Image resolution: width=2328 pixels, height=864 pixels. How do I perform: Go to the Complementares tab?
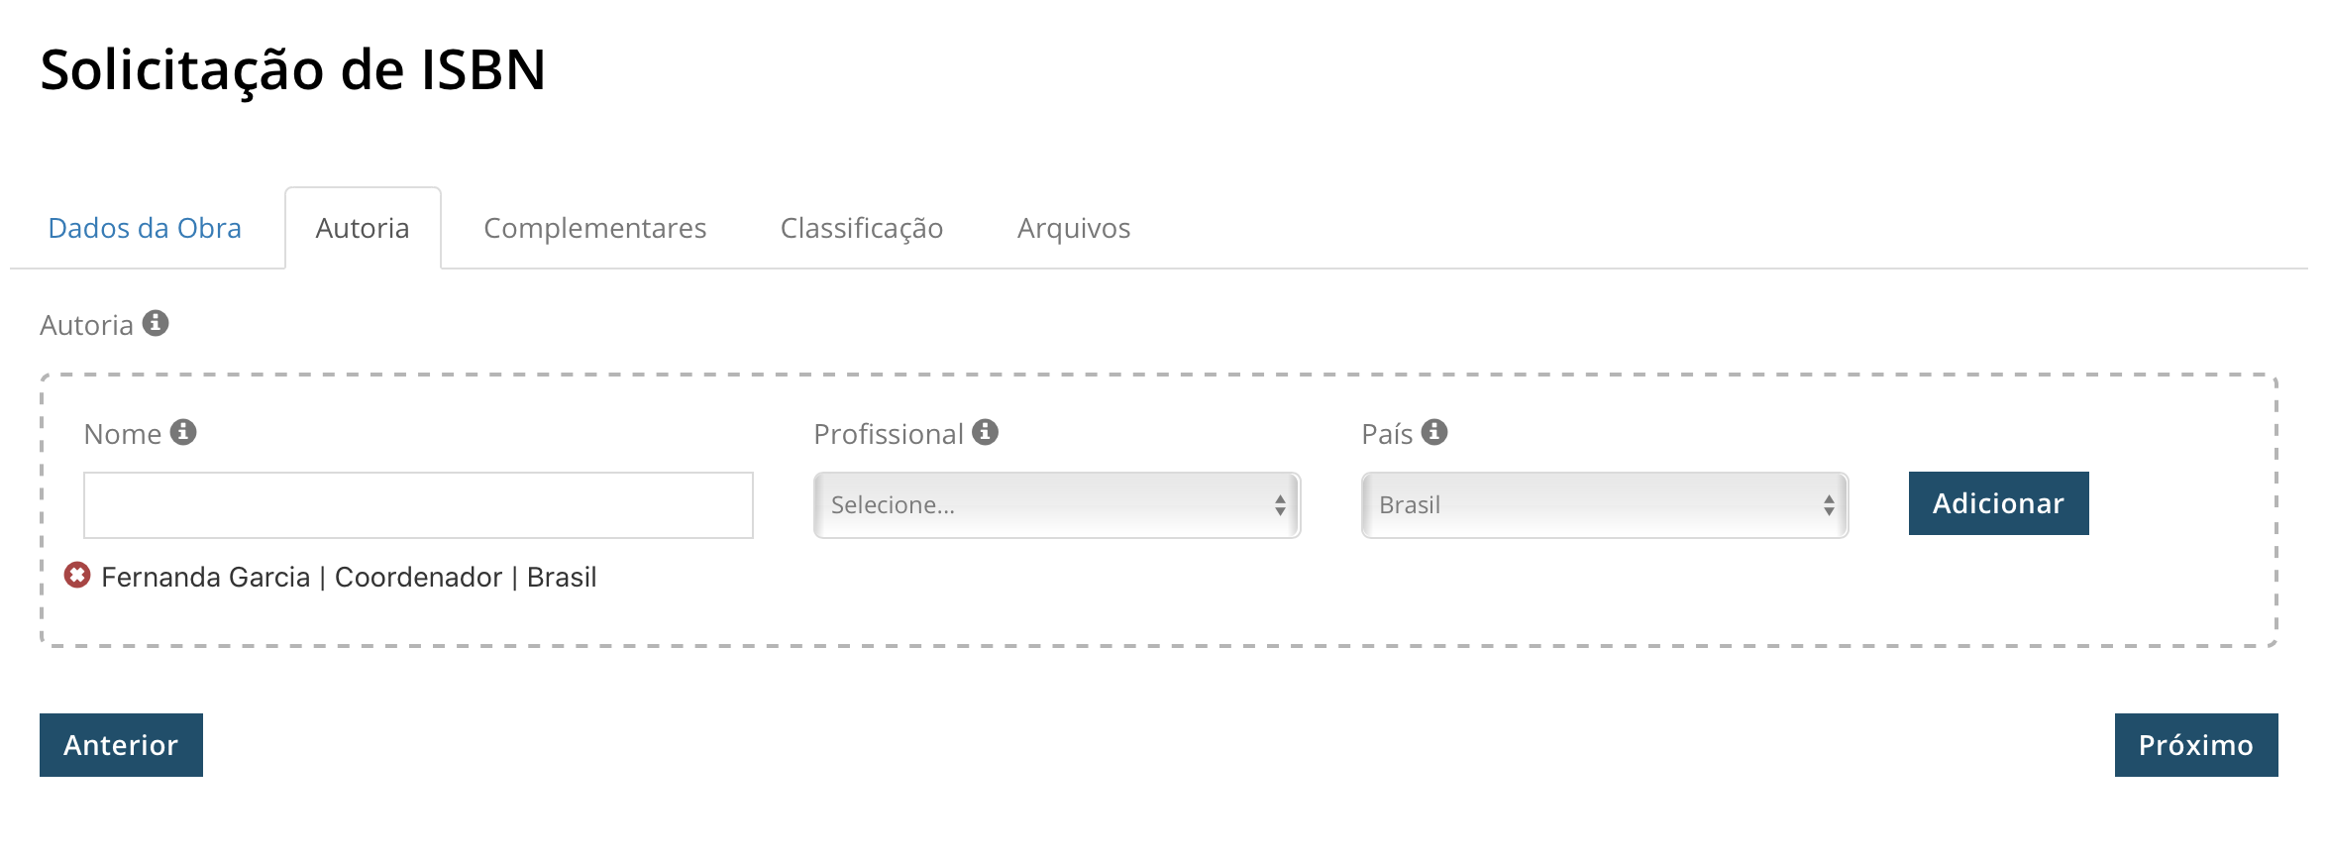[x=594, y=228]
